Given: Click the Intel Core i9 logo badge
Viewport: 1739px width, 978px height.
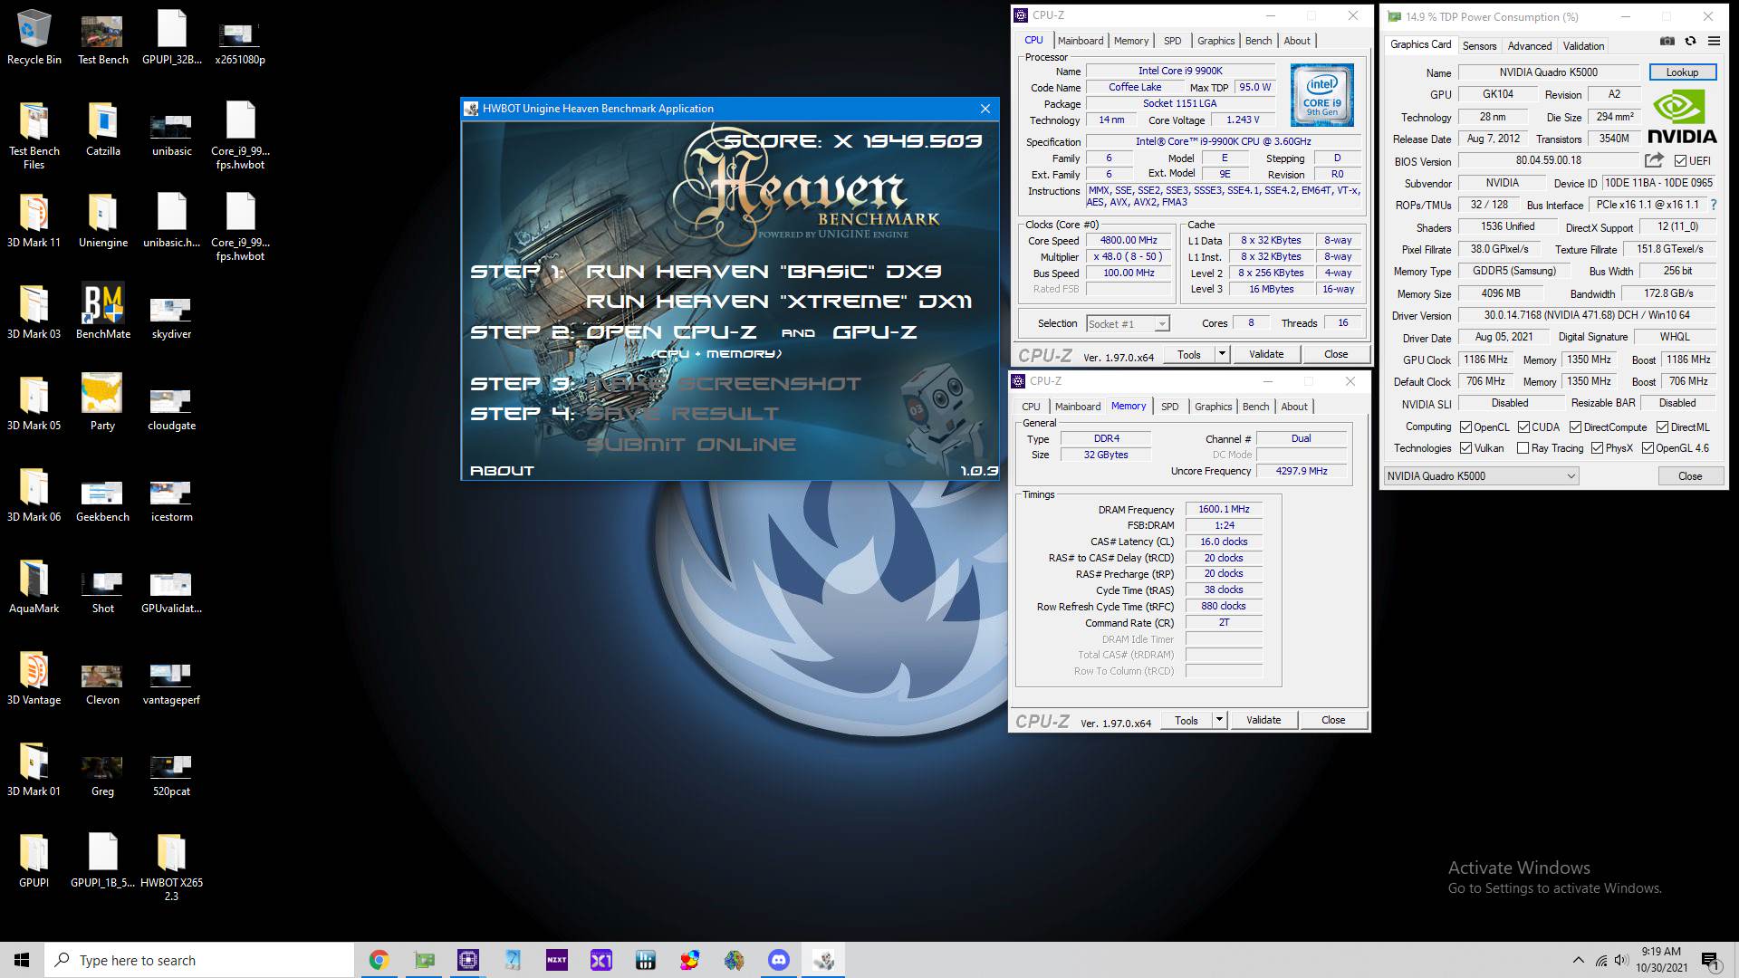Looking at the screenshot, I should [1321, 94].
